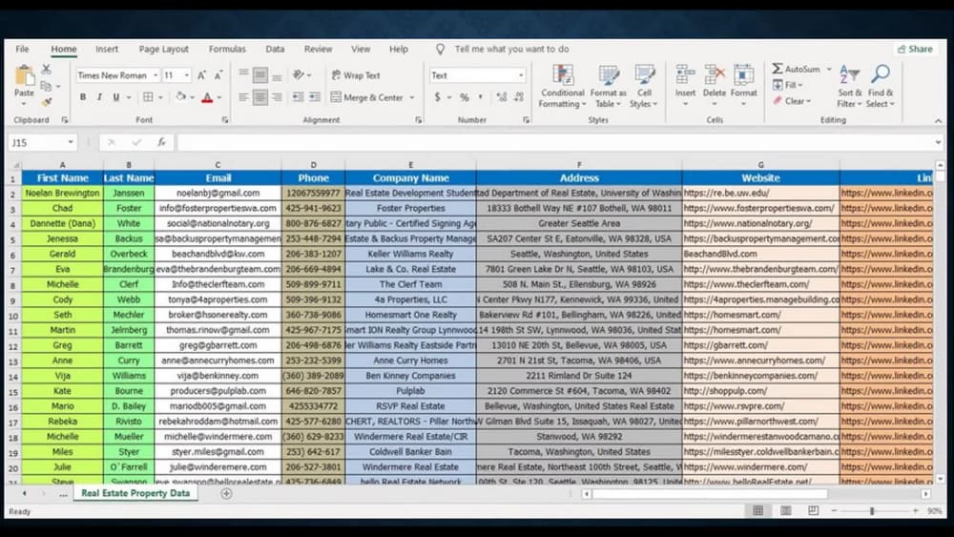Screen dimensions: 954x537
Task: Open Sort & Filter
Action: point(849,87)
